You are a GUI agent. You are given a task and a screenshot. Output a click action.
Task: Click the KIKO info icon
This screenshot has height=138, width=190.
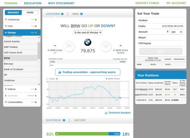point(81,14)
